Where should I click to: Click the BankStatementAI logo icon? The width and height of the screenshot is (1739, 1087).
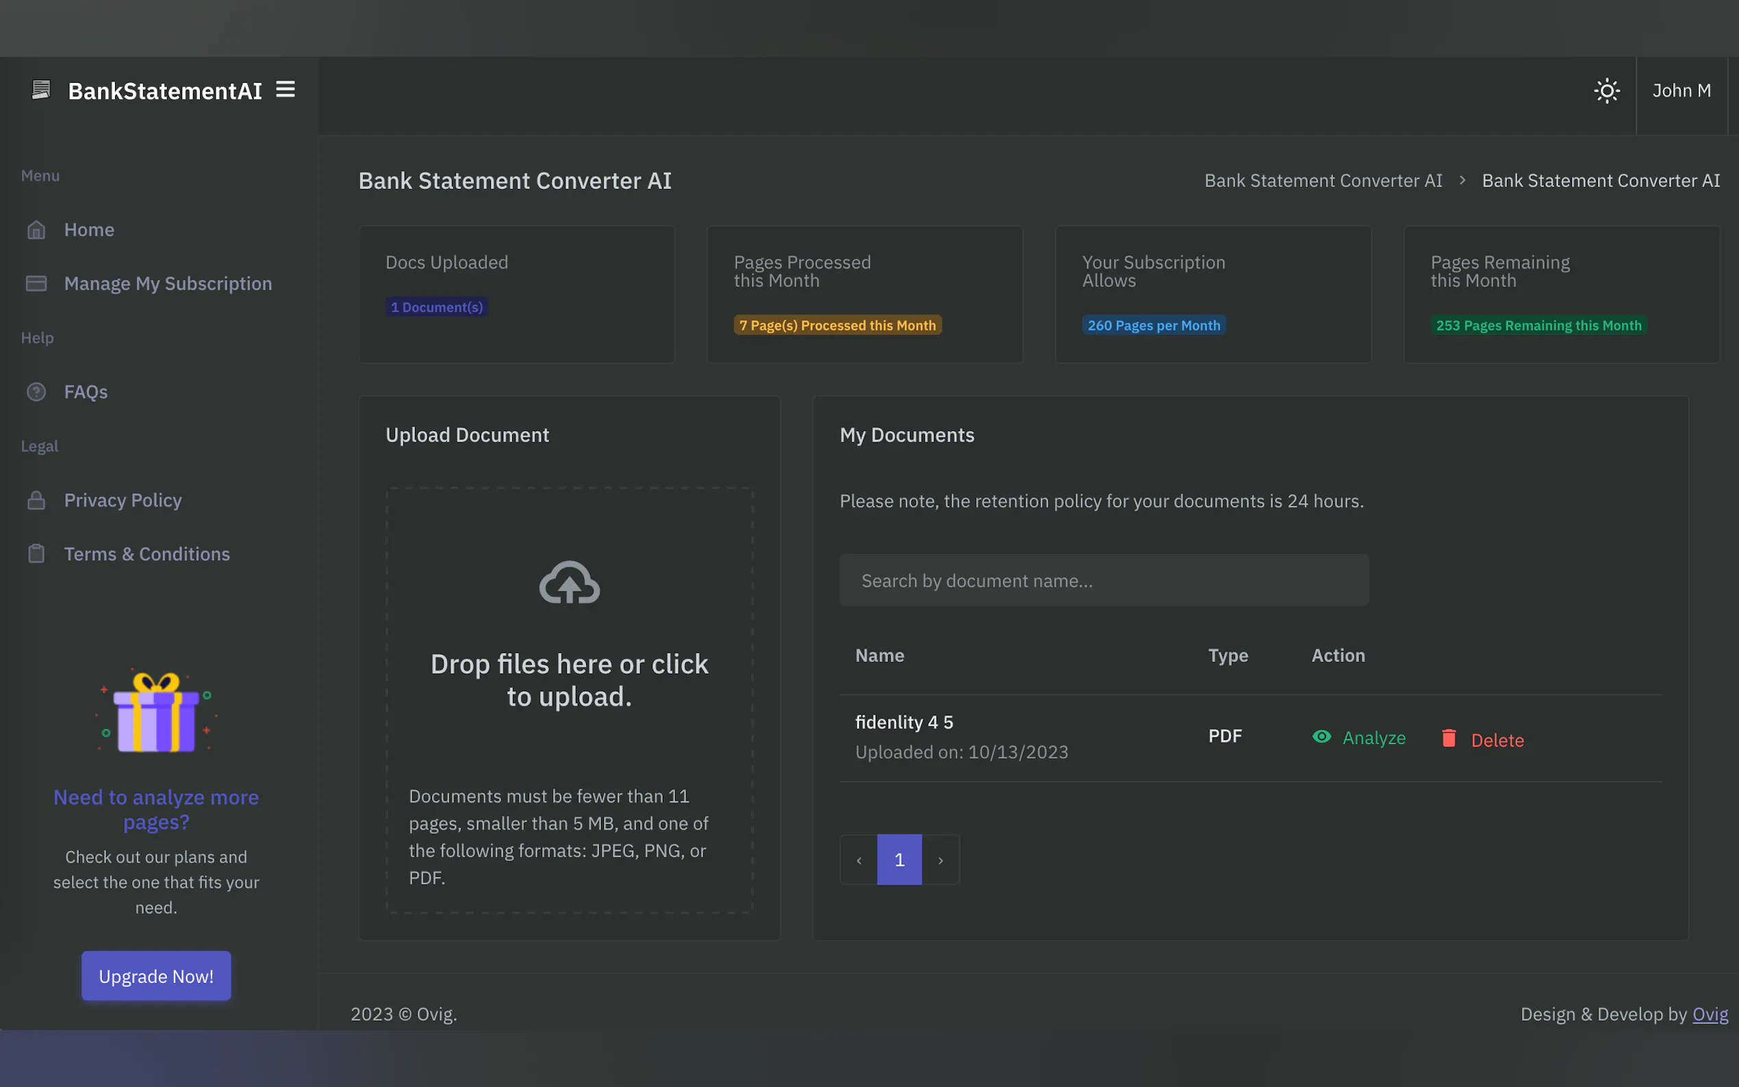pos(41,90)
